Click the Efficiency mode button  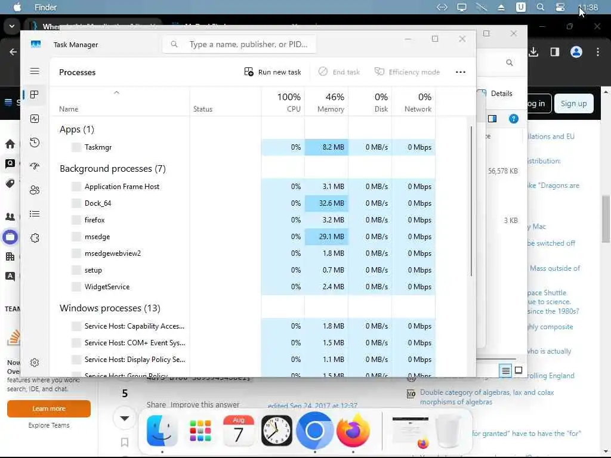(x=407, y=72)
